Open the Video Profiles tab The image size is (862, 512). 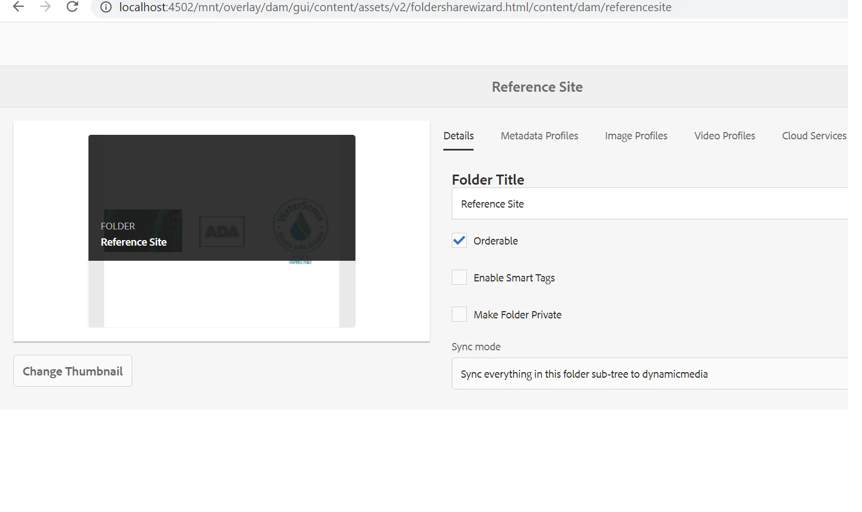[x=725, y=136]
